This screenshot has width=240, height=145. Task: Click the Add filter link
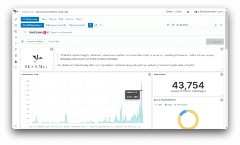click(x=54, y=41)
